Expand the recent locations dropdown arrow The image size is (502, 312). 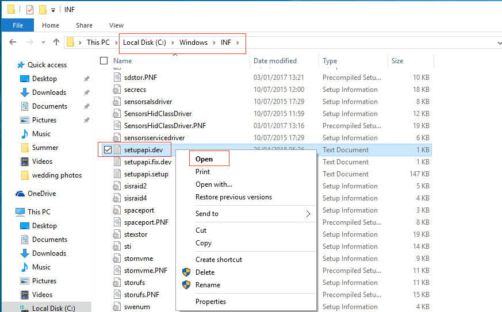(42, 42)
